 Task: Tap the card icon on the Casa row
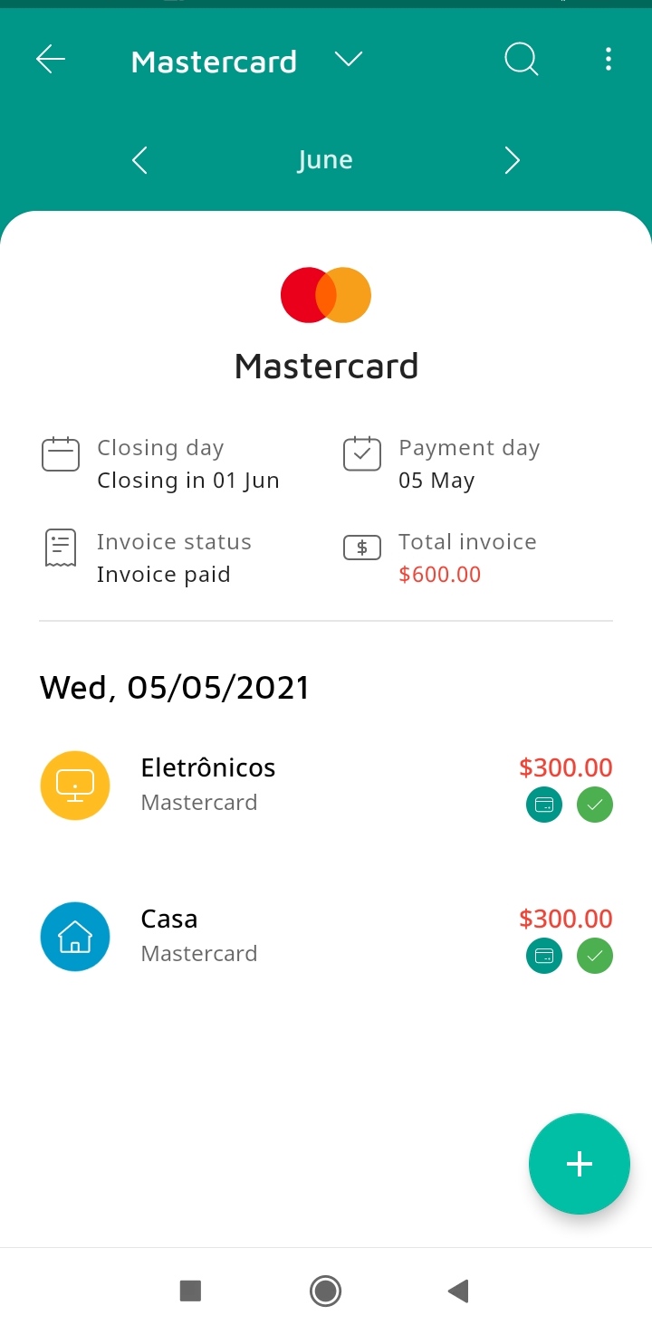point(544,956)
